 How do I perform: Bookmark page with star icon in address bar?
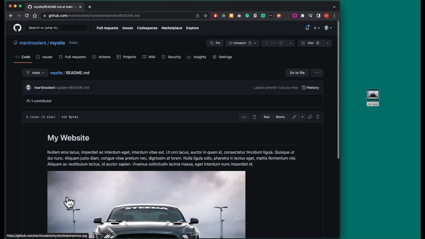point(206,16)
